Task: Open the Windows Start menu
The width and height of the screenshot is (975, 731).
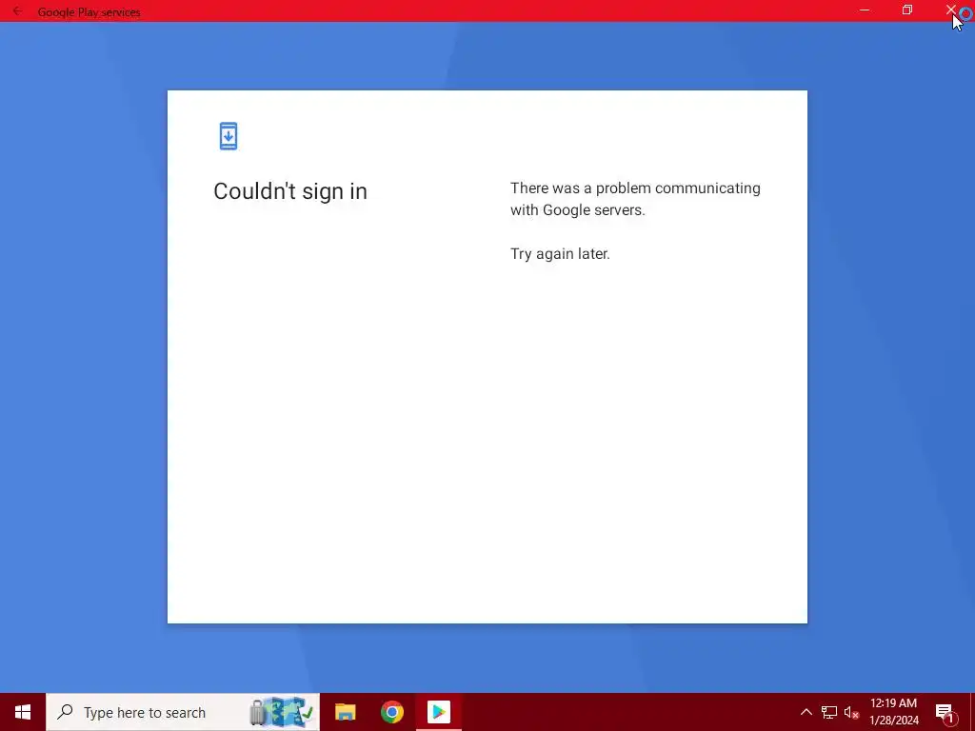Action: coord(23,712)
